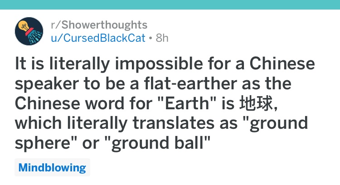Select the dot separator before 8h
Viewport: 340px width, 185px height.
click(x=151, y=38)
